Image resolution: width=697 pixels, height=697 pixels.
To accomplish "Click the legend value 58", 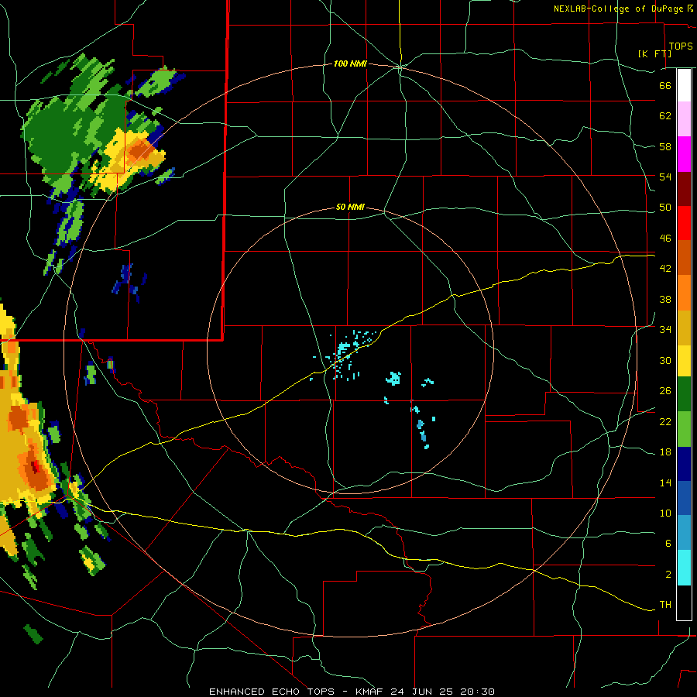I will [665, 146].
